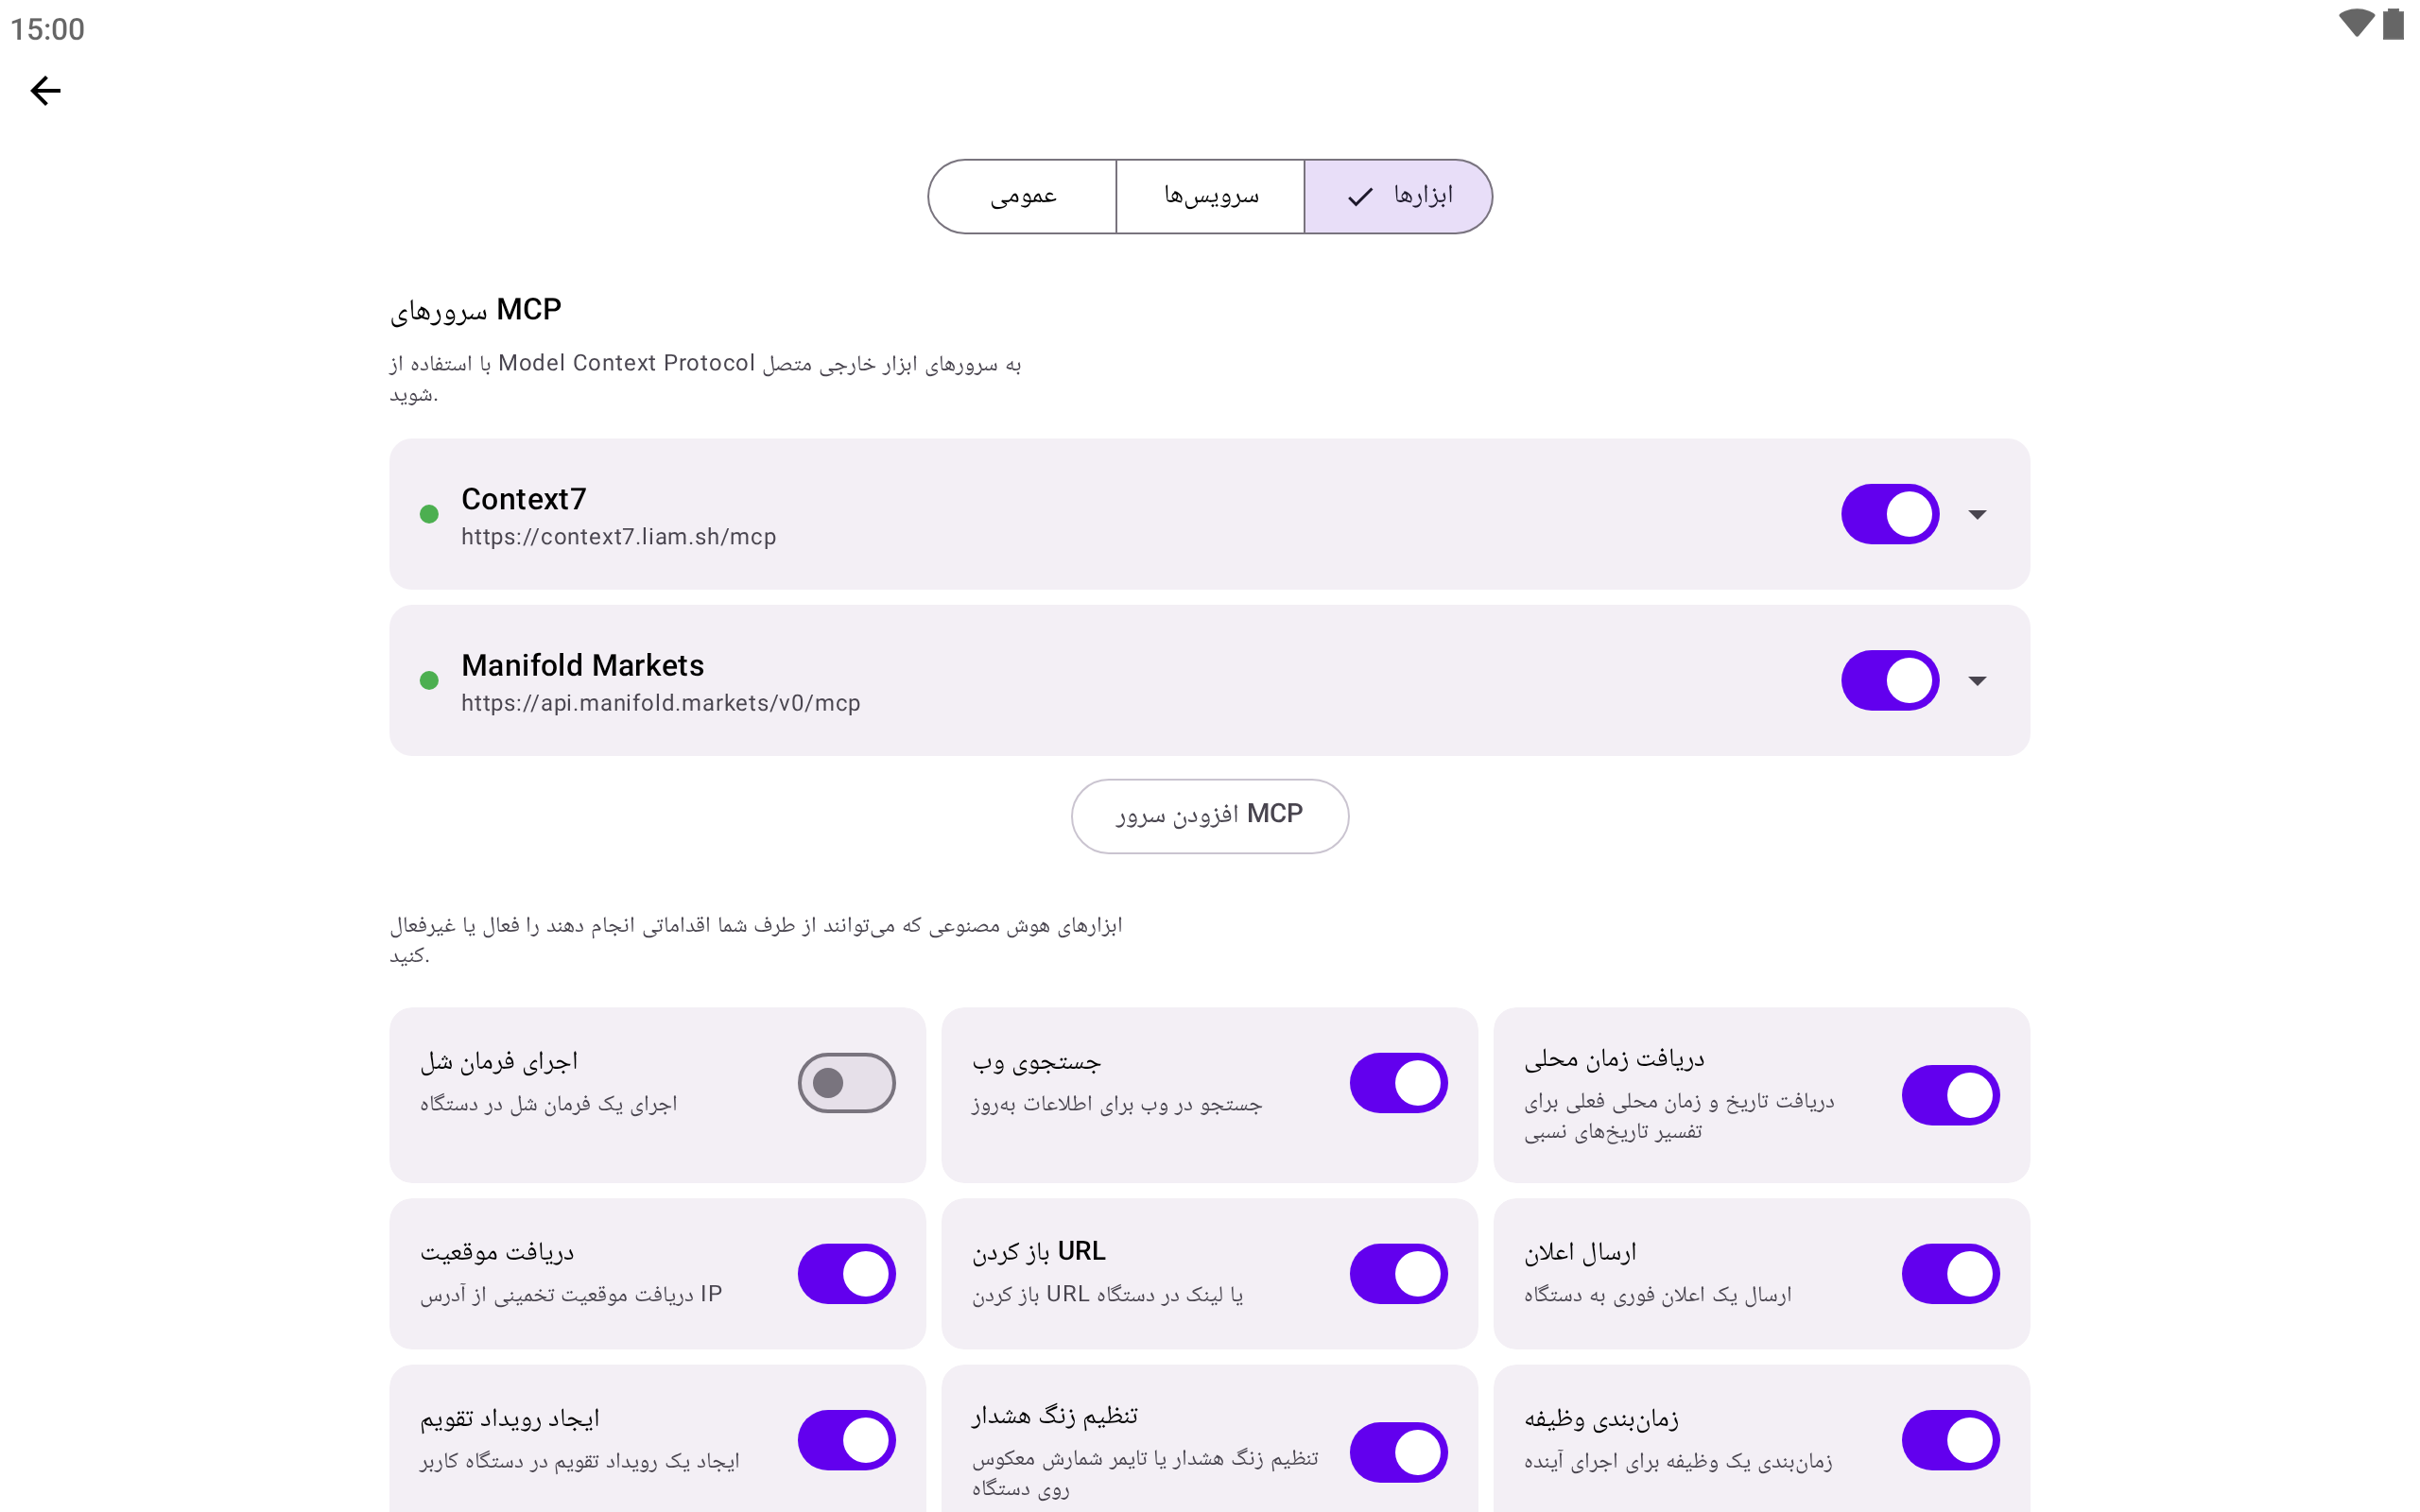Click the green status dot for Context7
2420x1512 pixels.
(429, 514)
